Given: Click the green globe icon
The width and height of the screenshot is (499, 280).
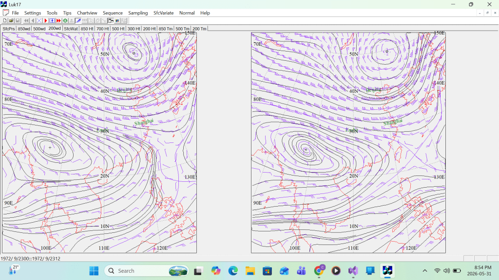Looking at the screenshot, I should 65,20.
